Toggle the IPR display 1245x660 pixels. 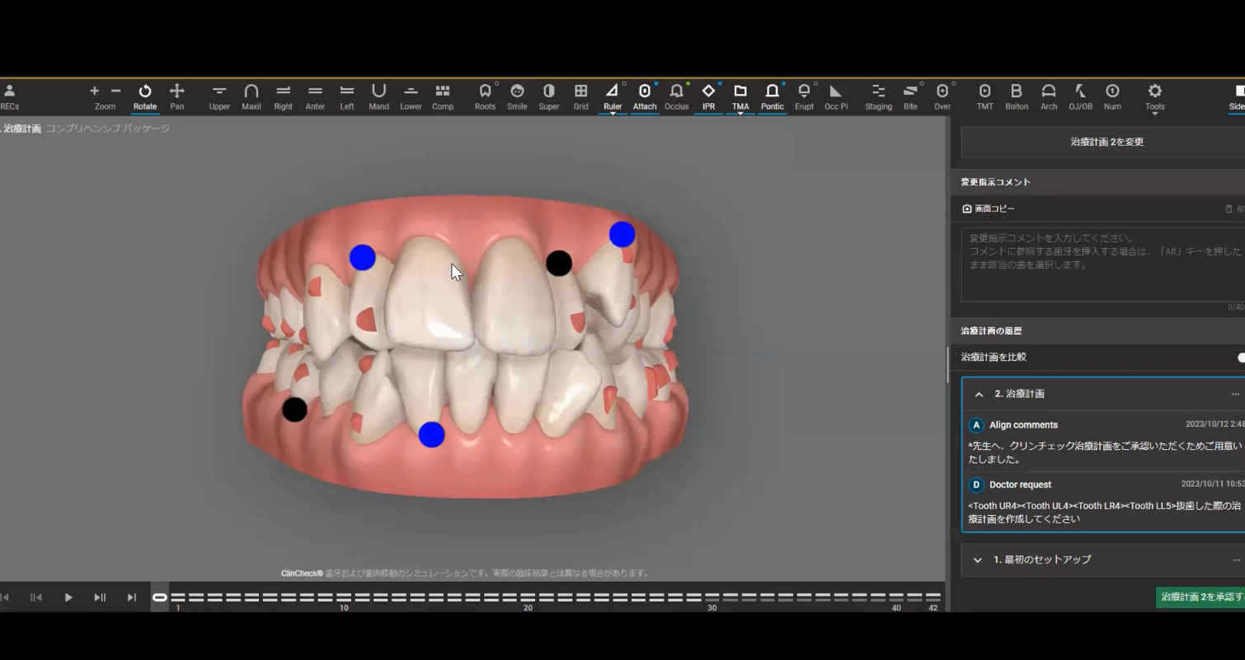pos(708,96)
